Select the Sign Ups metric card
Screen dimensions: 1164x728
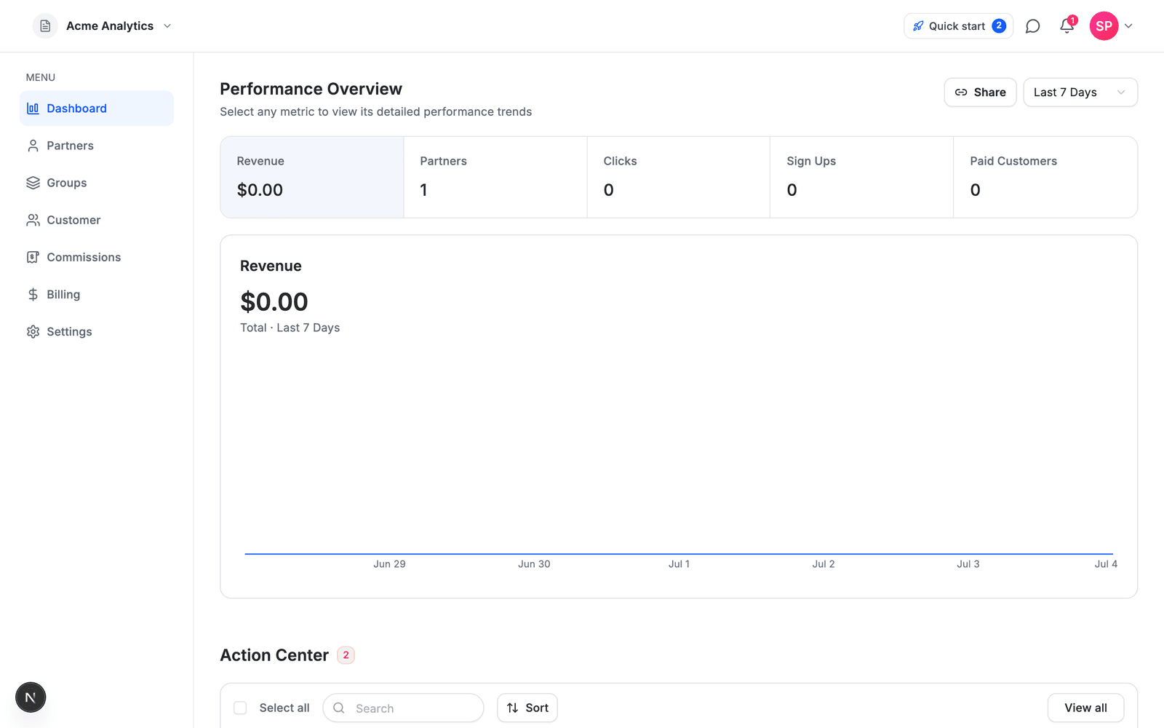click(862, 177)
